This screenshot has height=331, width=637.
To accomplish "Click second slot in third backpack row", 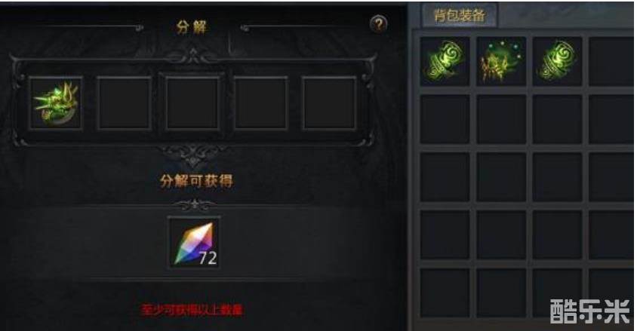I will click(x=501, y=177).
